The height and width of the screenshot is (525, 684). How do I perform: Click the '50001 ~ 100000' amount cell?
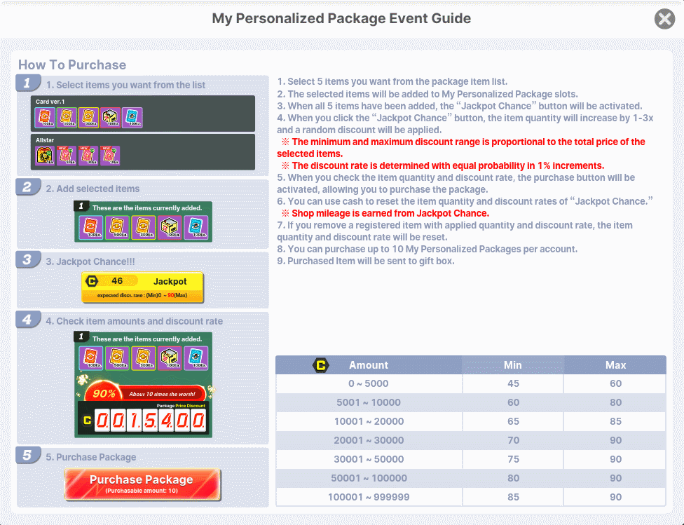[369, 478]
